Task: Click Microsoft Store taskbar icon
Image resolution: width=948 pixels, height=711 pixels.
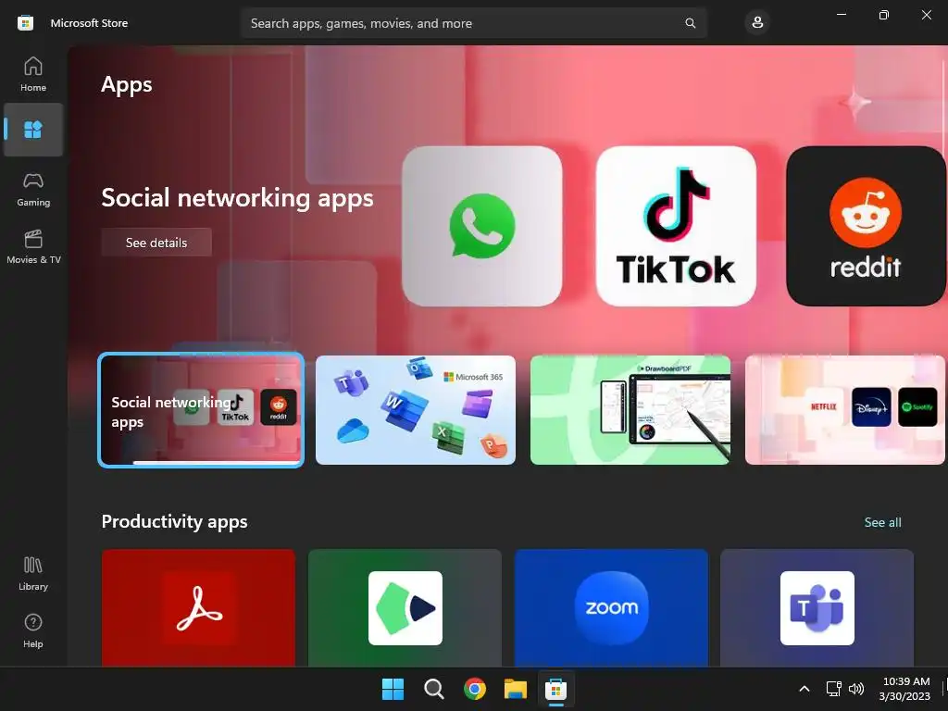Action: pyautogui.click(x=556, y=689)
